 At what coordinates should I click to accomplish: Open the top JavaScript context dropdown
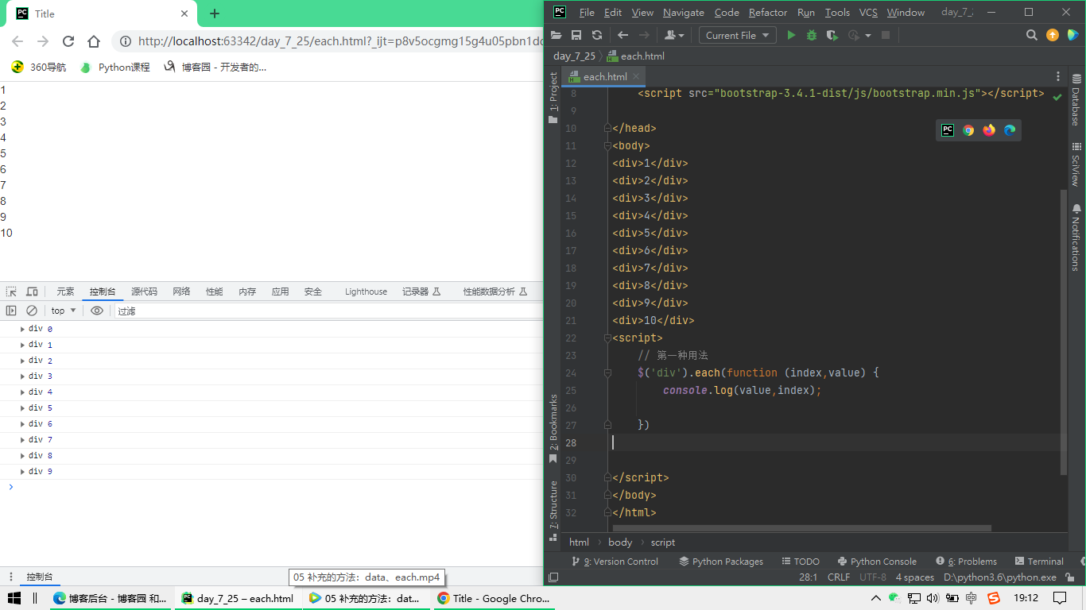[64, 311]
